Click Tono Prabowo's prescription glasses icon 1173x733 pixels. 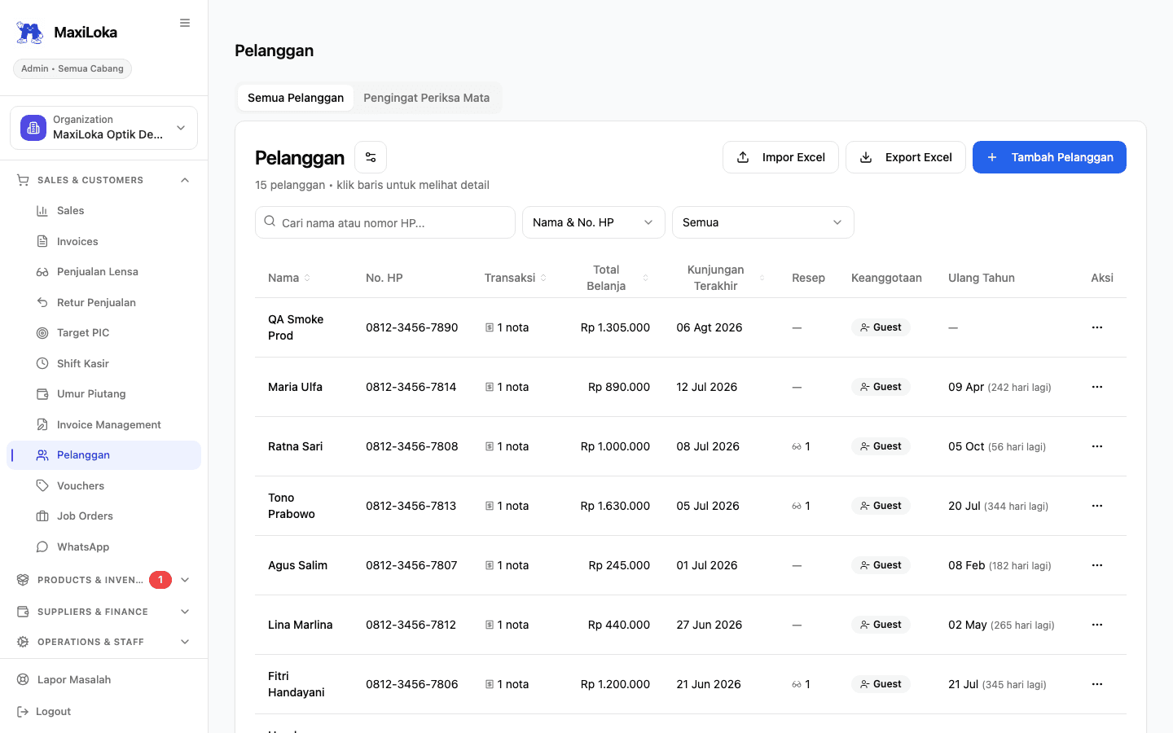pyautogui.click(x=797, y=506)
